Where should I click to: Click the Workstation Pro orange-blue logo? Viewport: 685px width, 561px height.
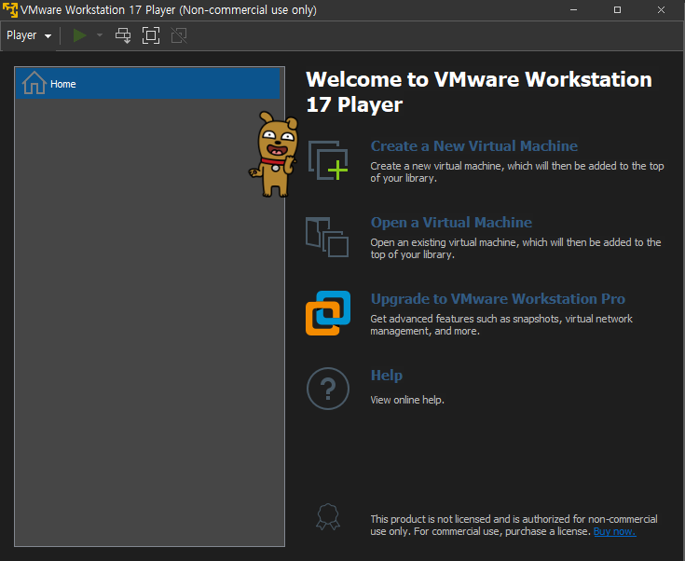(328, 313)
